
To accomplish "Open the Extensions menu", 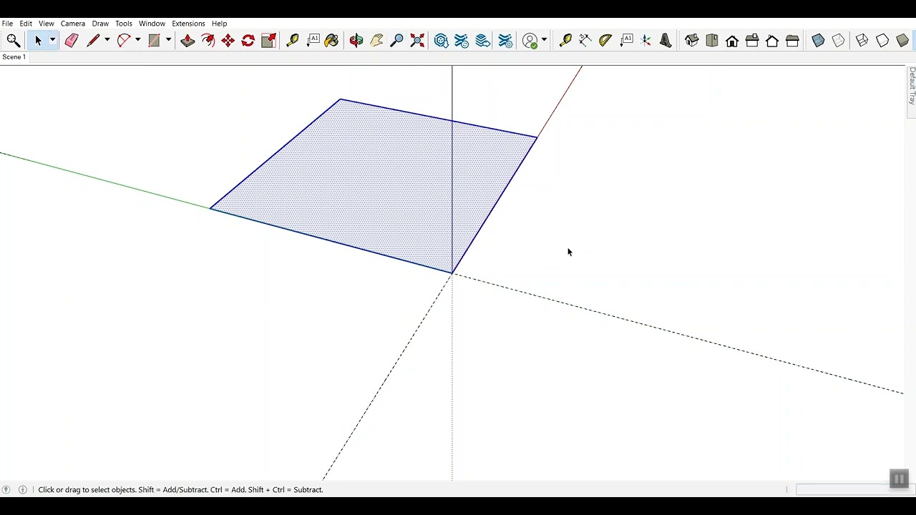I will [188, 24].
